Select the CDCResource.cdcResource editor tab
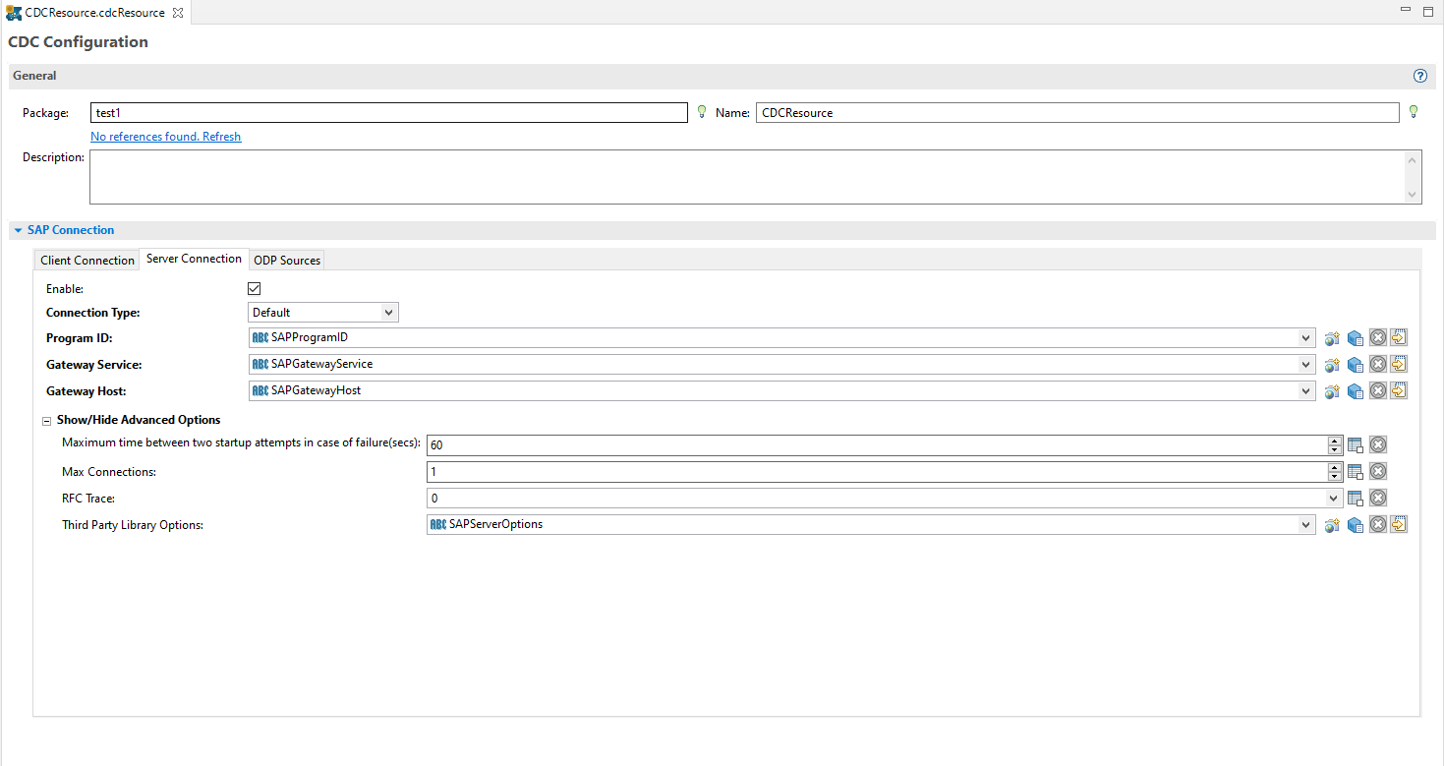This screenshot has height=766, width=1444. point(94,13)
